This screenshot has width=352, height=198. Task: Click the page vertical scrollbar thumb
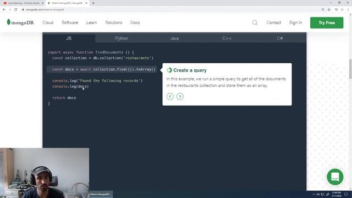point(350,69)
